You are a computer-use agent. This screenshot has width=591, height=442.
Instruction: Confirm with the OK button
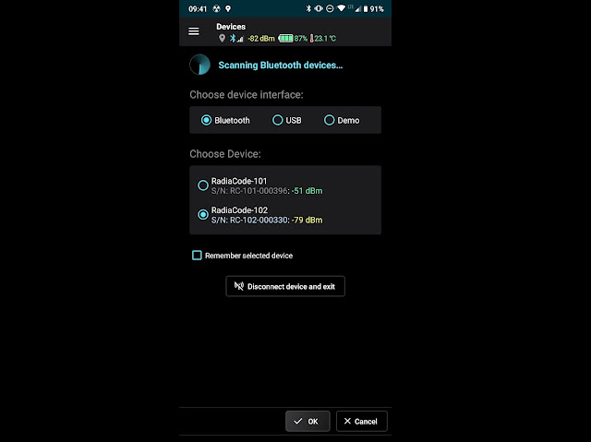(308, 422)
